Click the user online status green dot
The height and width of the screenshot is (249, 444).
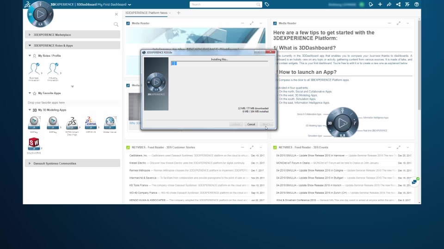362,5
